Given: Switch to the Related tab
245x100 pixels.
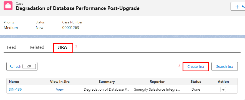Looking at the screenshot, I should [x=37, y=47].
